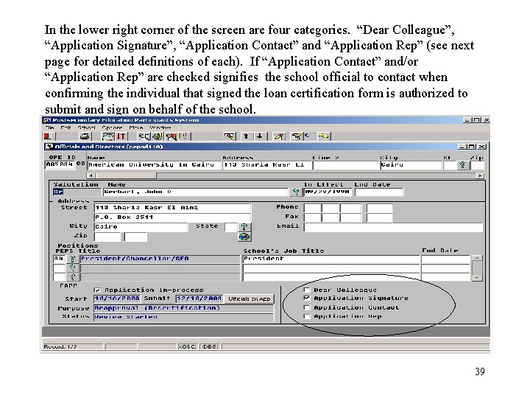Click the Print toolbar icon
Screen dimensions: 530x398
[x=84, y=136]
